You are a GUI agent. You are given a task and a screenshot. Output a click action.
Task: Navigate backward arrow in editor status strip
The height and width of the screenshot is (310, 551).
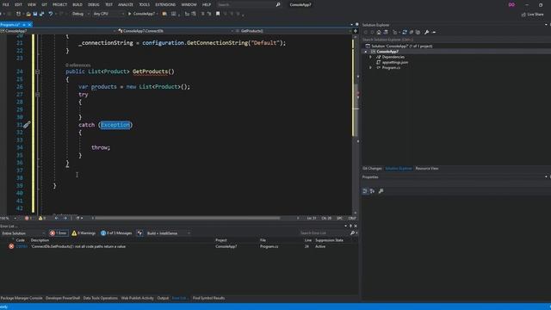point(57,218)
